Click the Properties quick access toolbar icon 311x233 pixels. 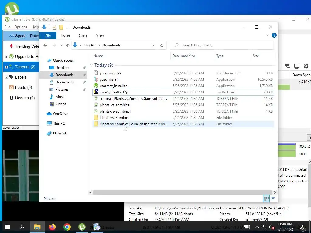[x=54, y=27]
